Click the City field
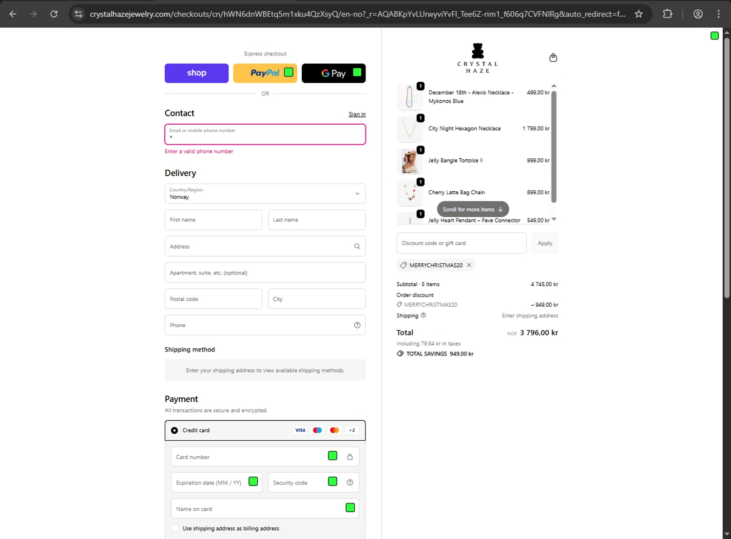The image size is (731, 539). click(x=317, y=299)
